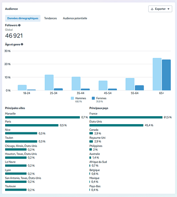The width and height of the screenshot is (177, 197).
Task: Open the Exporter dropdown button
Action: coord(160,9)
